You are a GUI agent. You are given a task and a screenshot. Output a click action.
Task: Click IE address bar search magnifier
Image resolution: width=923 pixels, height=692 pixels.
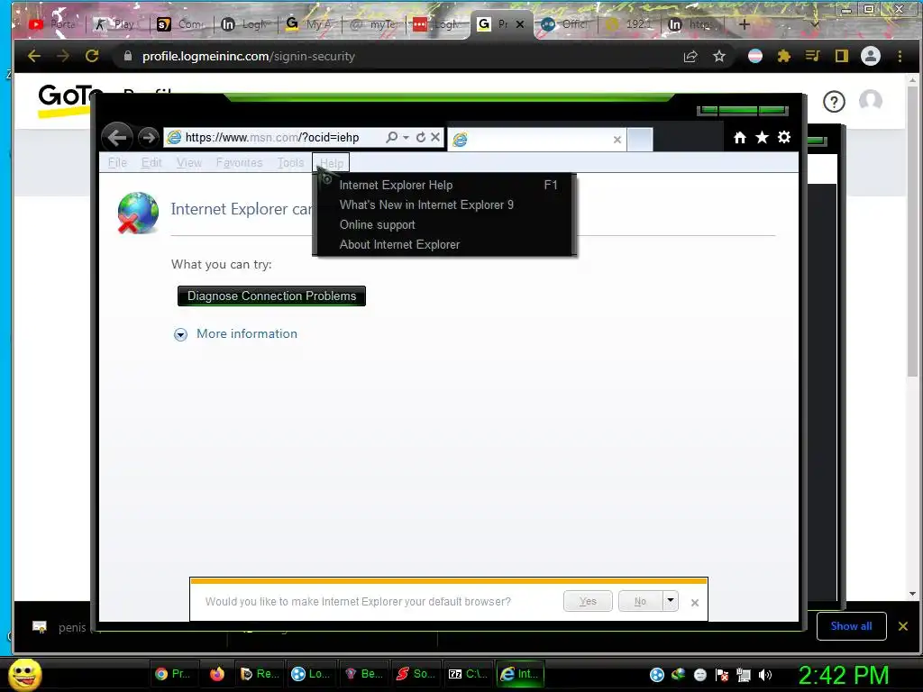pos(391,137)
